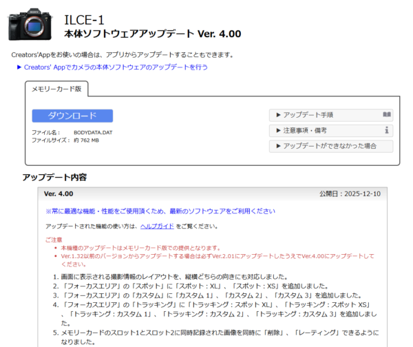Click the Ver. 4.00 changelog header
Viewport: 413px width, 347px height.
click(x=59, y=193)
